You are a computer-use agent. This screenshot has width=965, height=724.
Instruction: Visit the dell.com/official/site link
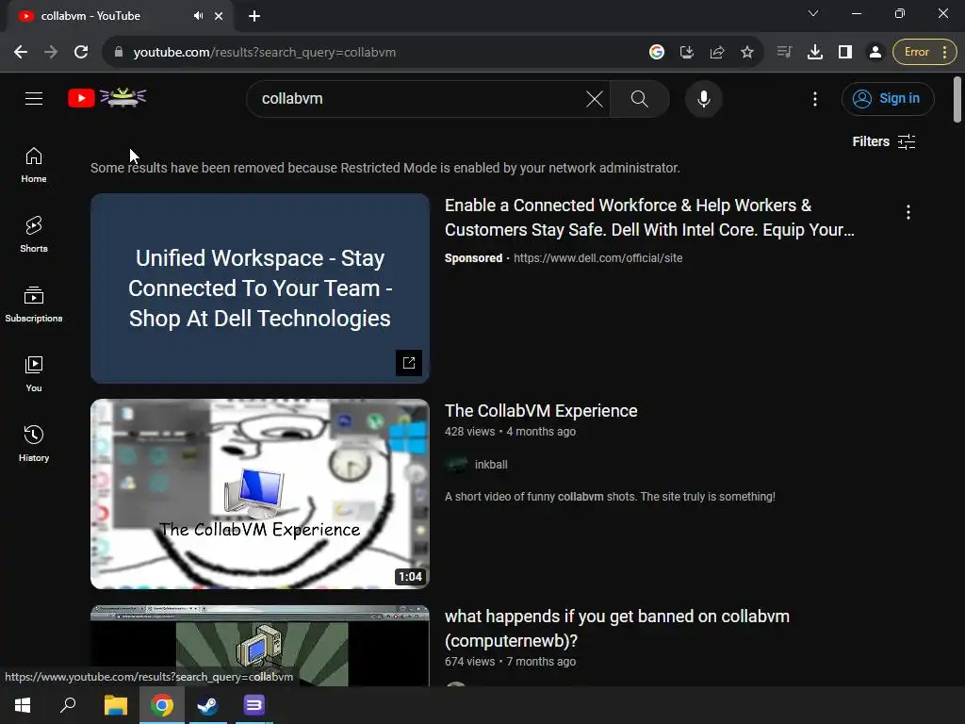pos(597,258)
